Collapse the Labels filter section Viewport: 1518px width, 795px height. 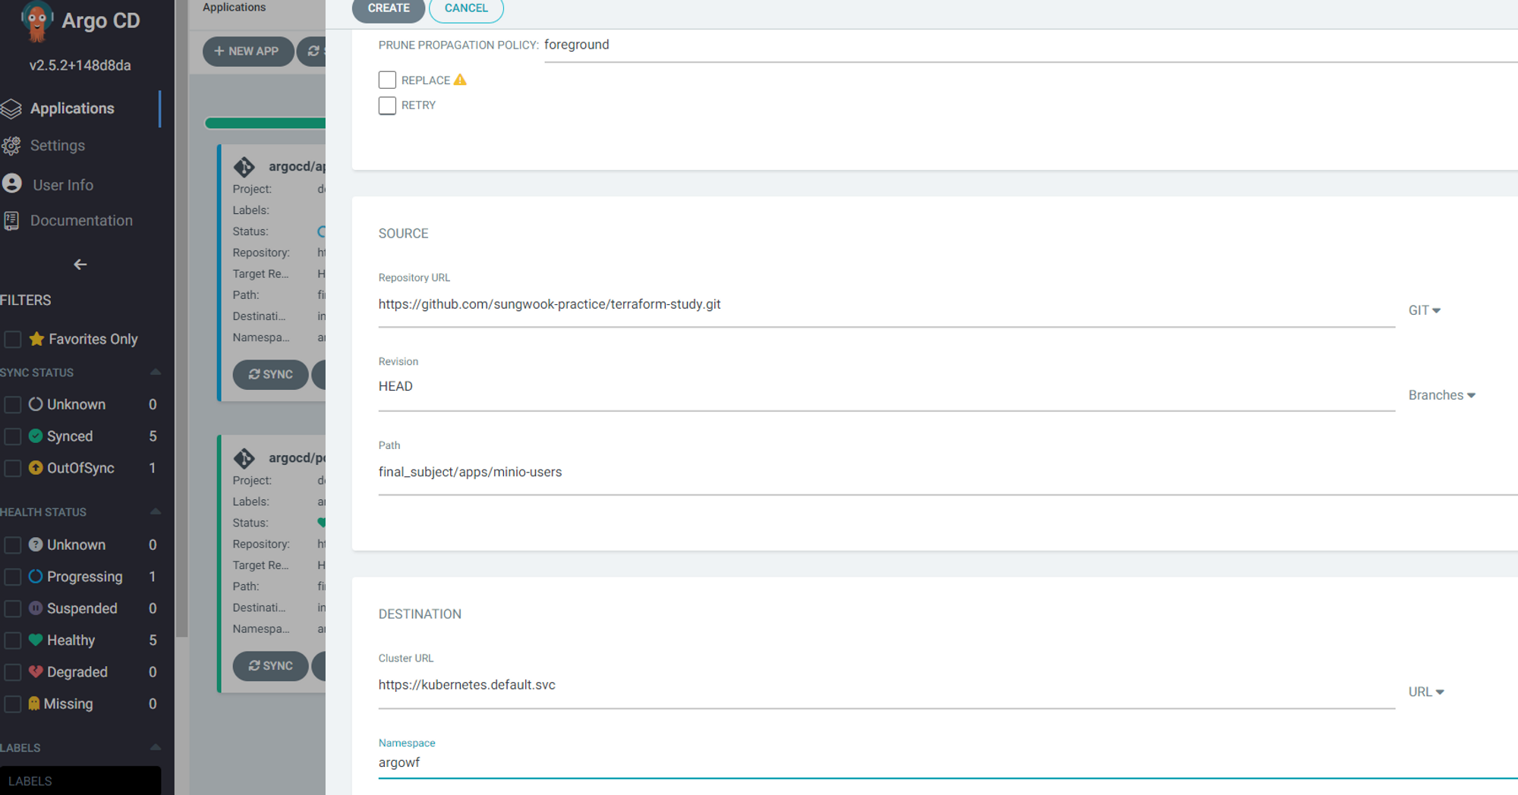click(x=155, y=747)
